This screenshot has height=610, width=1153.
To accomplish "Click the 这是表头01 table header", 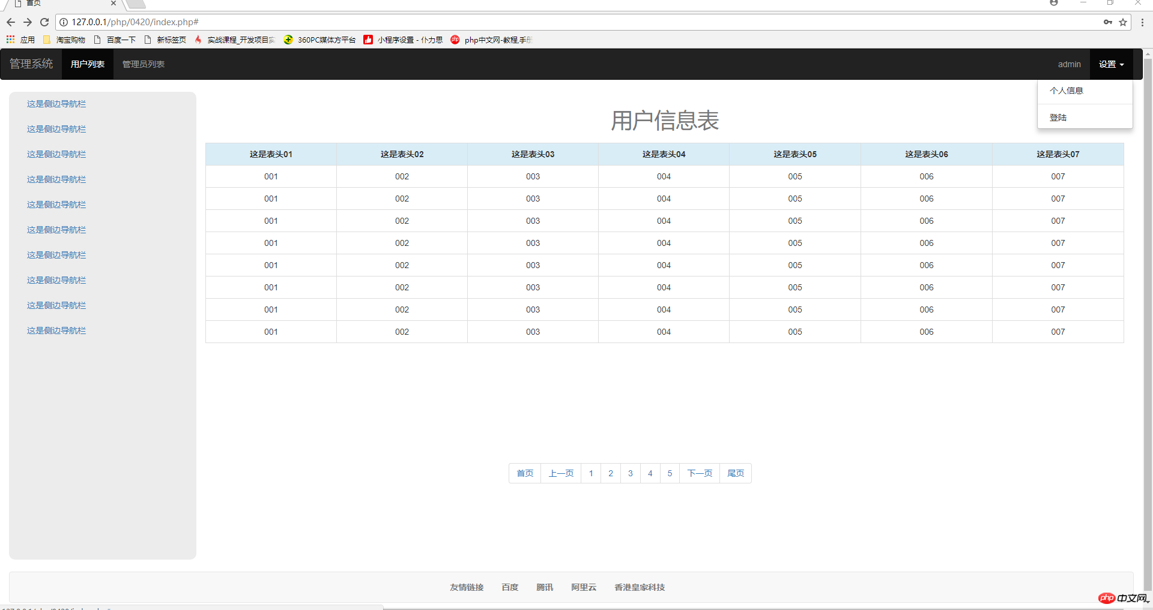I will [271, 154].
